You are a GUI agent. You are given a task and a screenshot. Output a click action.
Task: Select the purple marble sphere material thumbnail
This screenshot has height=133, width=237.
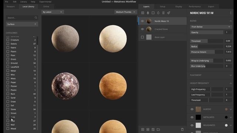[x=65, y=86]
